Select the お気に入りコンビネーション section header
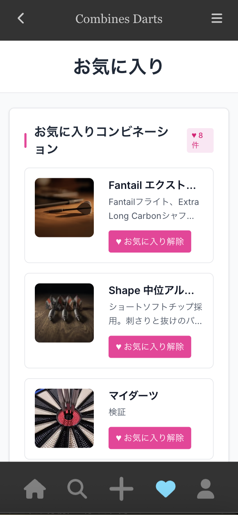The image size is (238, 515). [102, 140]
